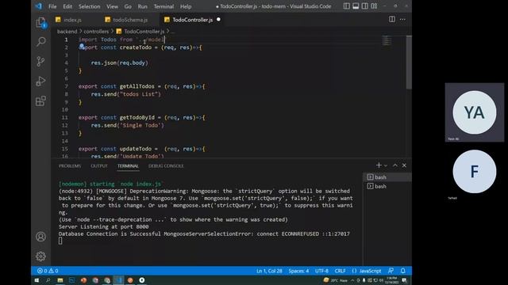This screenshot has height=285, width=508.
Task: Click the terminal bell notifications icon in status bar
Action: (x=403, y=271)
